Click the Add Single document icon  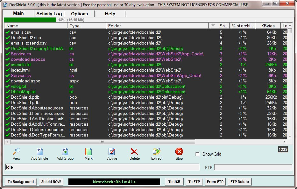pos(40,152)
